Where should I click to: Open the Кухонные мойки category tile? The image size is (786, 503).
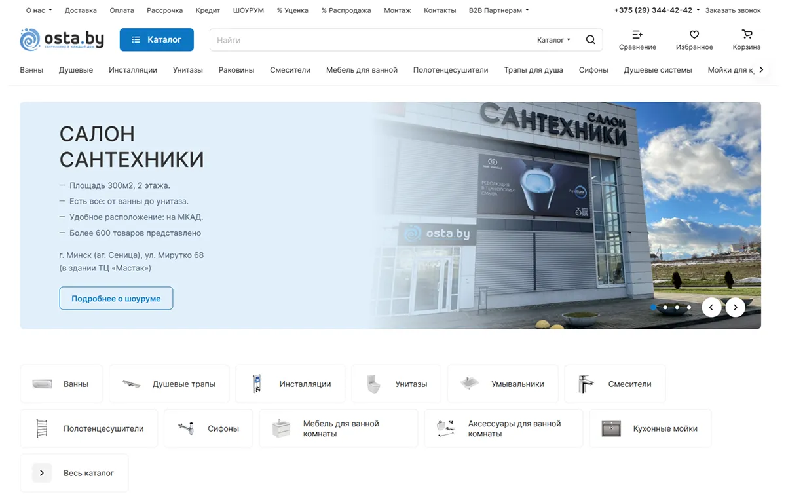click(650, 428)
